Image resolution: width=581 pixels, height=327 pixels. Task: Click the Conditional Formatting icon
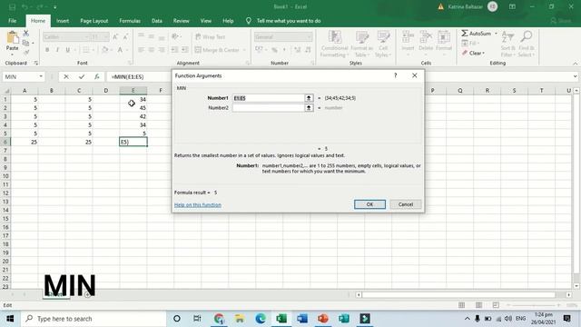pos(335,37)
